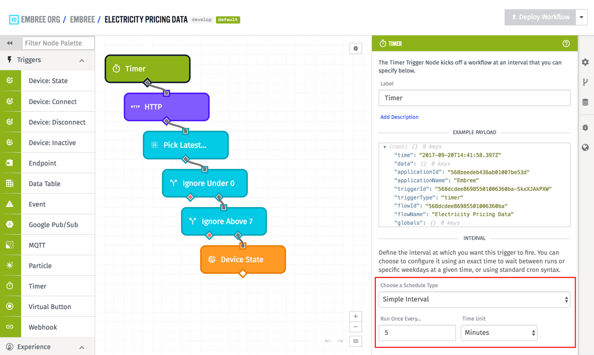Click the Add Description link
The height and width of the screenshot is (355, 594).
coord(399,117)
